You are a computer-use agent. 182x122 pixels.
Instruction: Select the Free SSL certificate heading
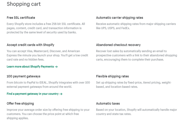[x=21, y=18]
